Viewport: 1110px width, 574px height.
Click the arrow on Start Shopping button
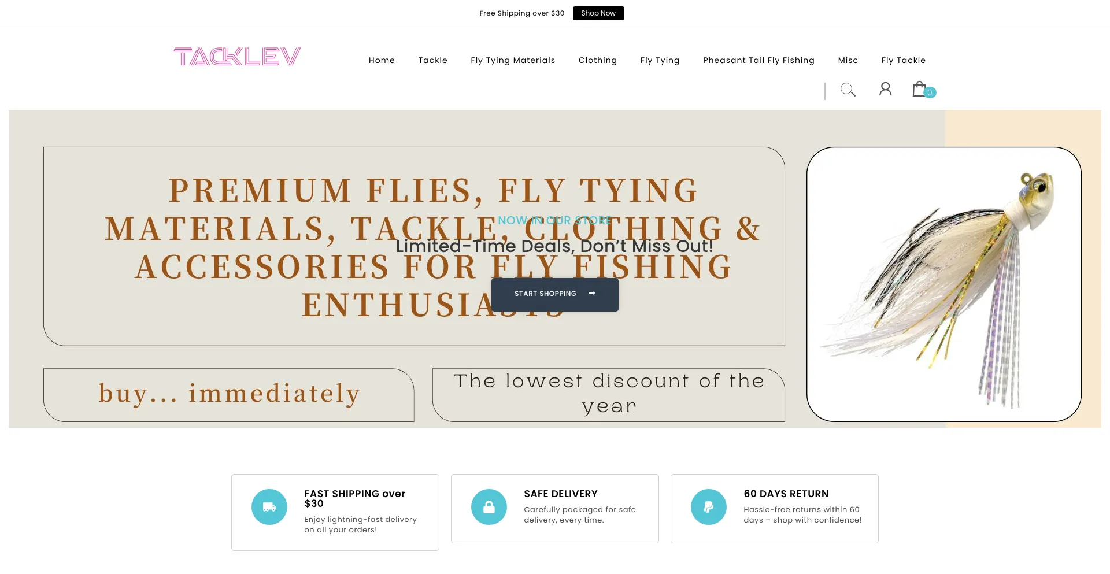point(592,294)
